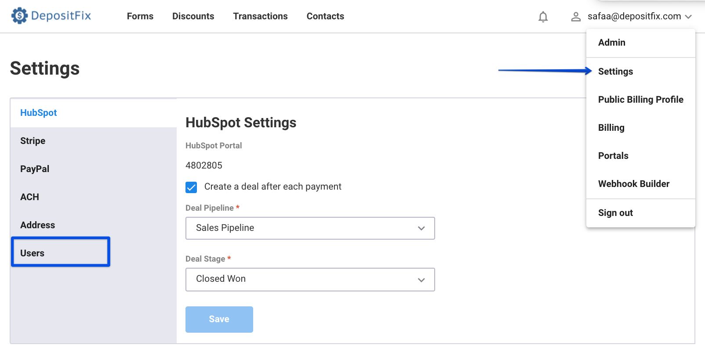Select Admin from account menu
705x352 pixels.
[x=641, y=43]
